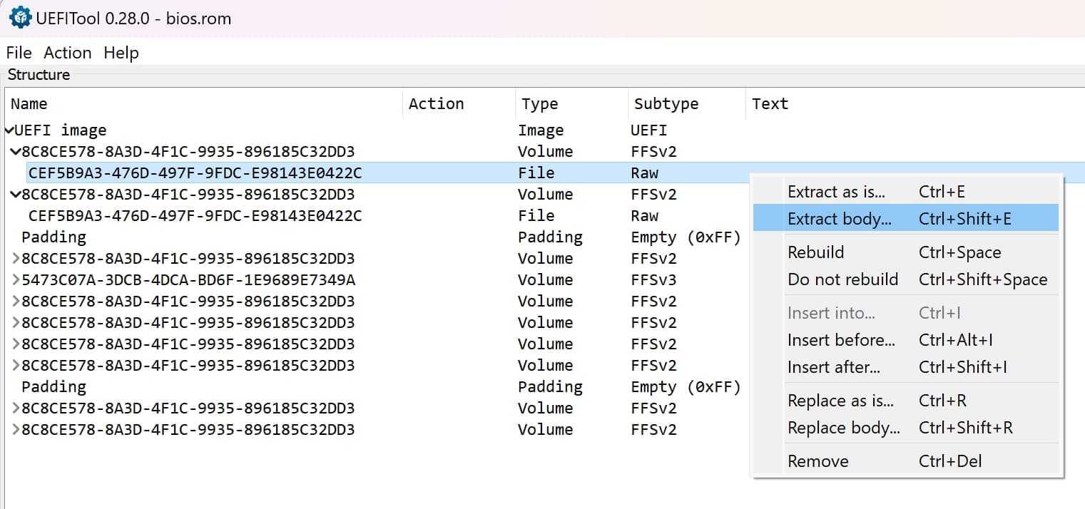The width and height of the screenshot is (1085, 509).
Task: Choose Extract as is... from context menu
Action: coord(906,192)
